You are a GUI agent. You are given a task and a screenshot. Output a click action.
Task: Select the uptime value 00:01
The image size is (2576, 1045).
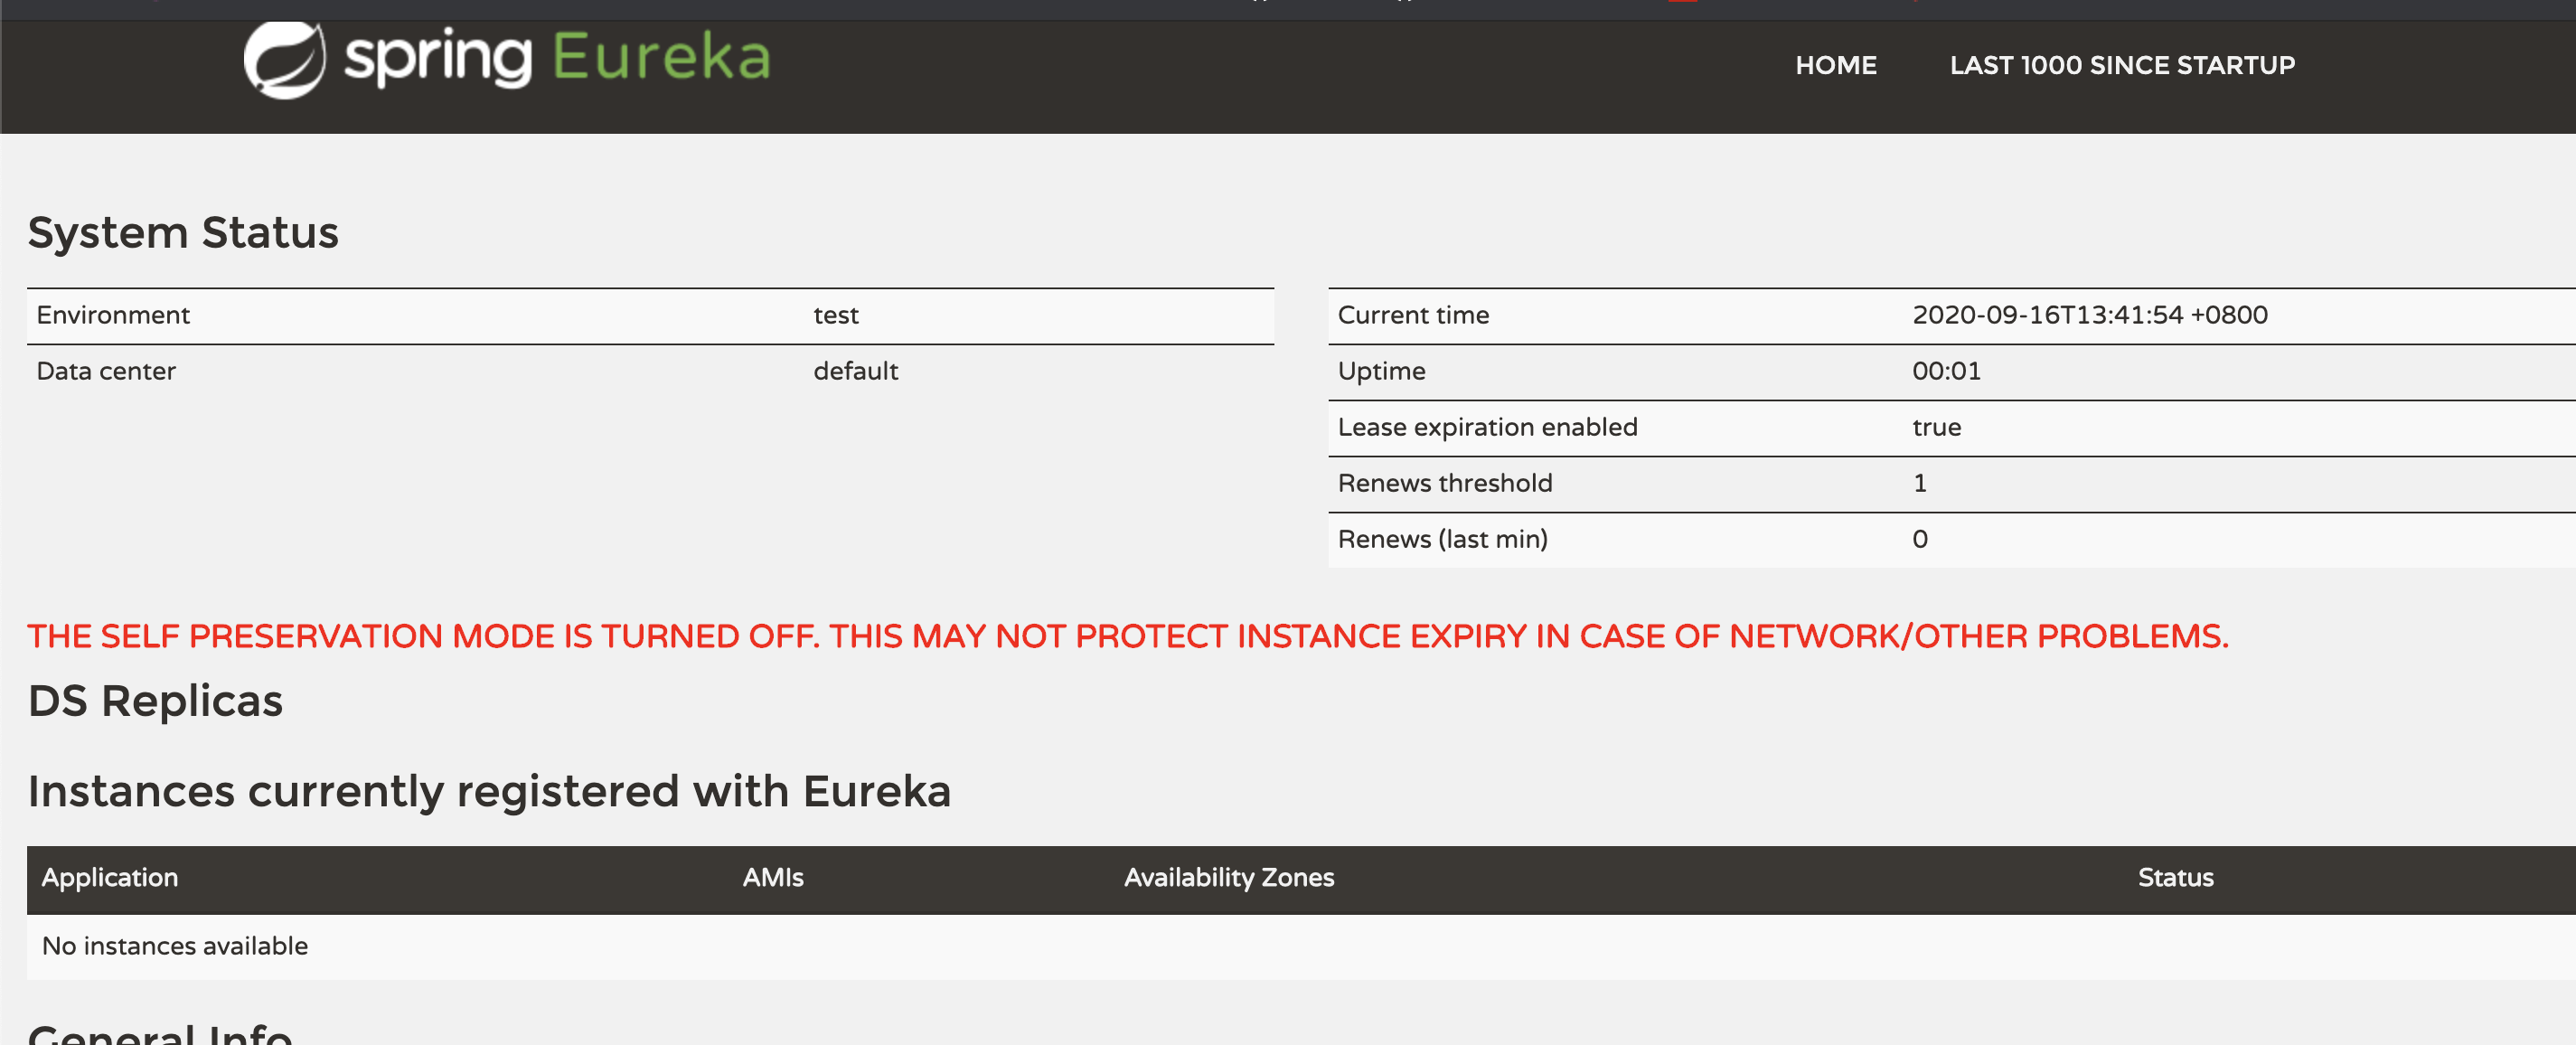point(1945,371)
